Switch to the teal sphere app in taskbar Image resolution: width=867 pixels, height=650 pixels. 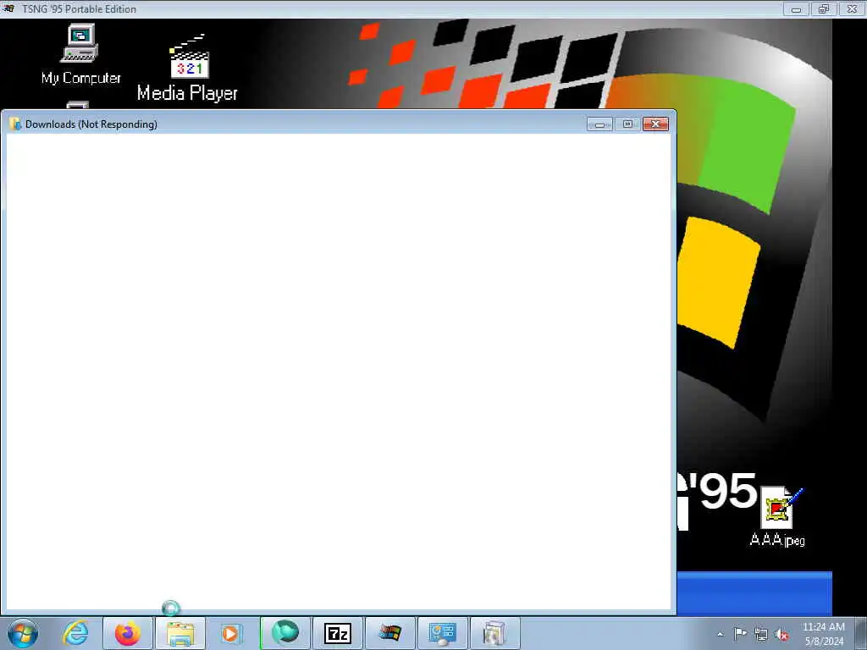tap(285, 633)
